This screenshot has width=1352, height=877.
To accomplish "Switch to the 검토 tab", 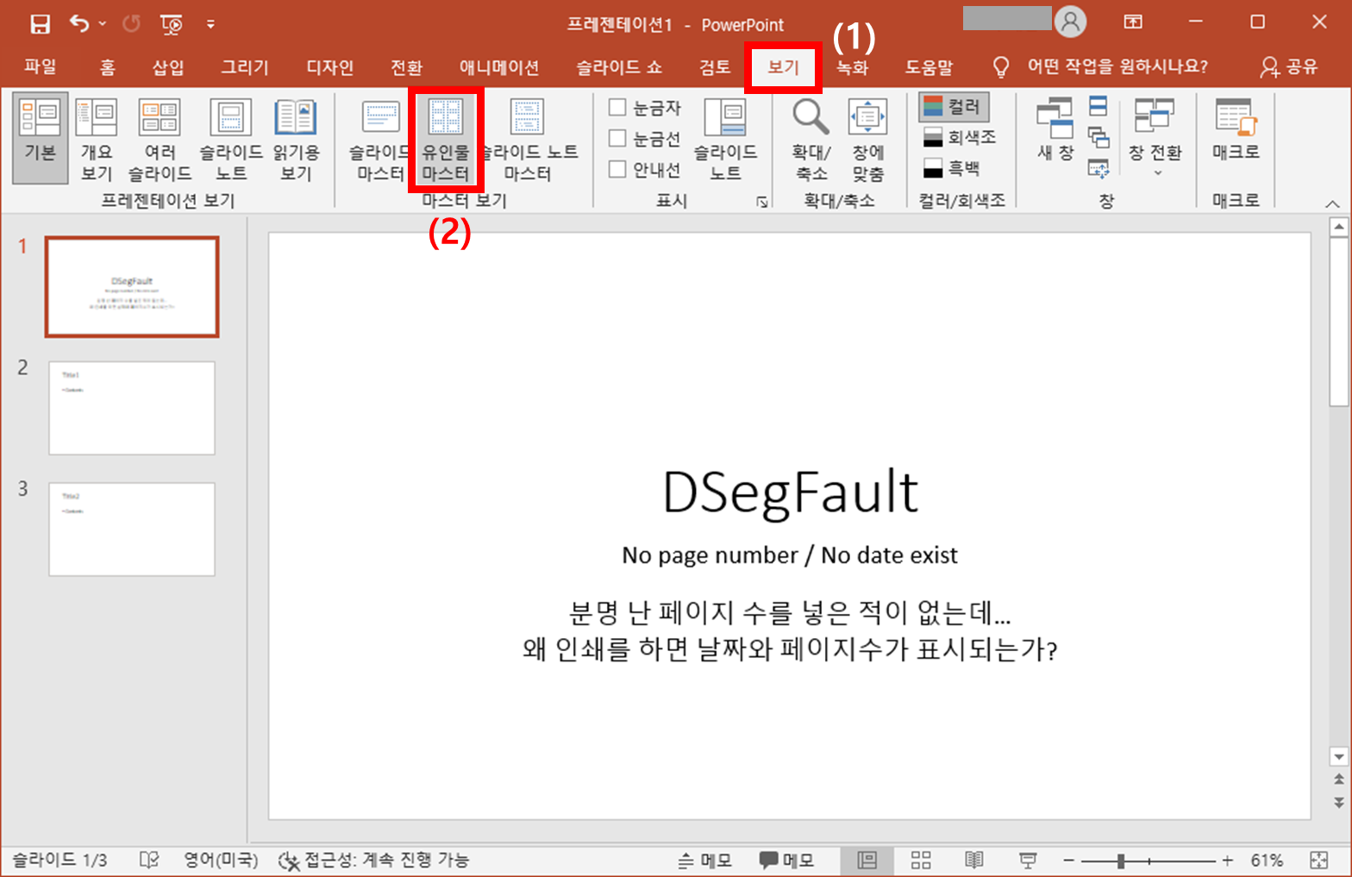I will [715, 66].
